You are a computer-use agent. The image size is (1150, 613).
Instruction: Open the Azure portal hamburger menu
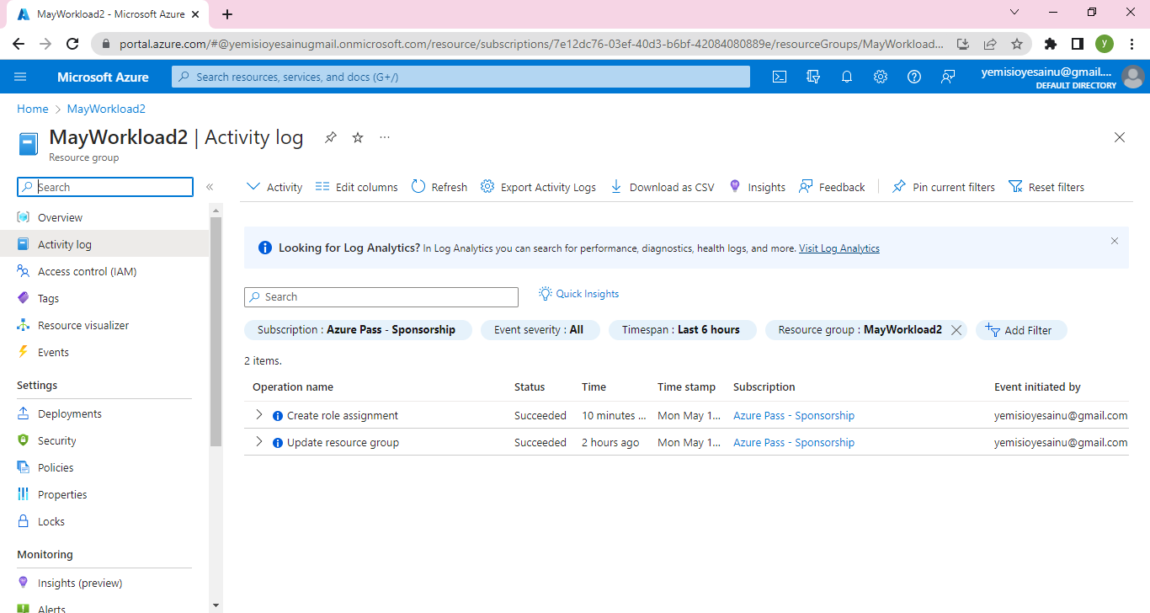pos(21,77)
